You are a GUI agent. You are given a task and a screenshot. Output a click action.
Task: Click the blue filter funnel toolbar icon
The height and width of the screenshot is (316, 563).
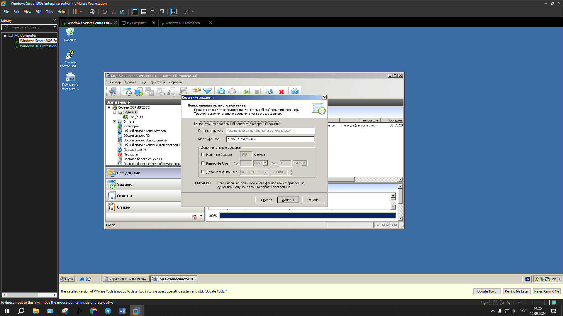point(207,92)
